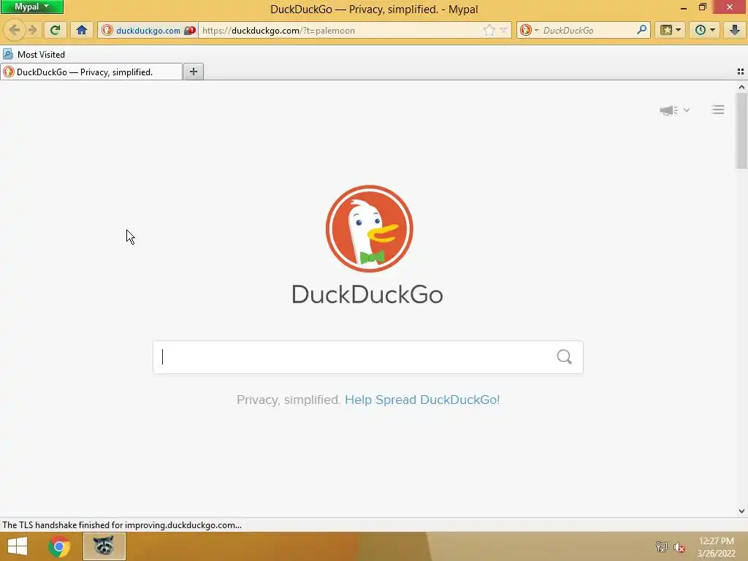Open a new tab with plus button

[x=193, y=72]
